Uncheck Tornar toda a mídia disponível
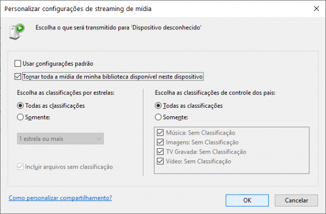 pyautogui.click(x=18, y=77)
